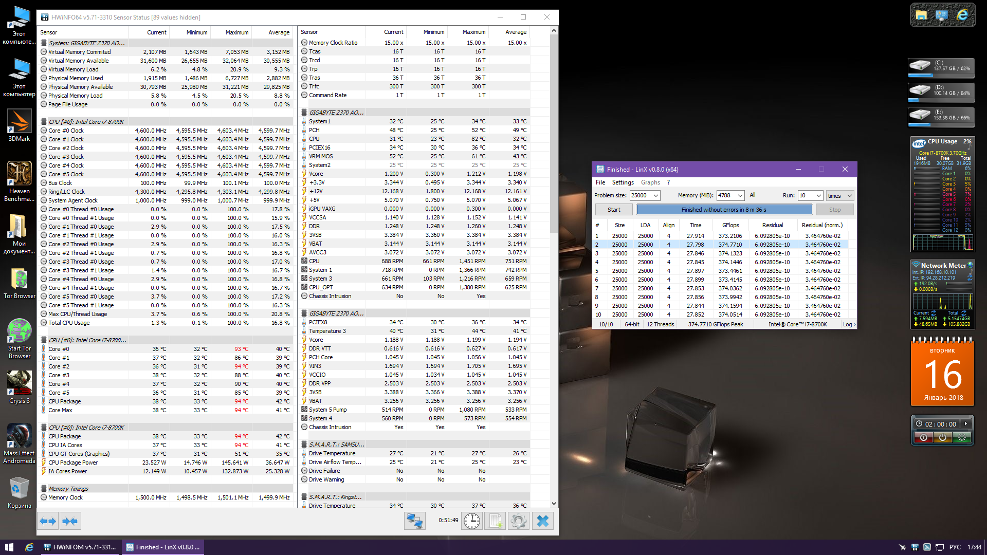Open the HWiNFO sensor settings gear icon
Screen dimensions: 987x555
point(519,521)
